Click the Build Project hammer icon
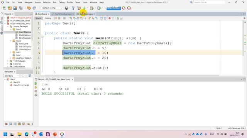This screenshot has width=247, height=138. pyautogui.click(x=73, y=8)
